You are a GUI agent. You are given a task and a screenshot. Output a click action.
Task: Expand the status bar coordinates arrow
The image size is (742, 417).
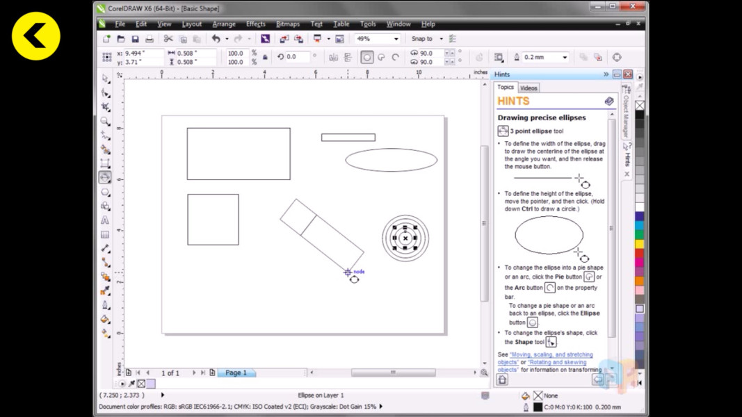coord(162,395)
